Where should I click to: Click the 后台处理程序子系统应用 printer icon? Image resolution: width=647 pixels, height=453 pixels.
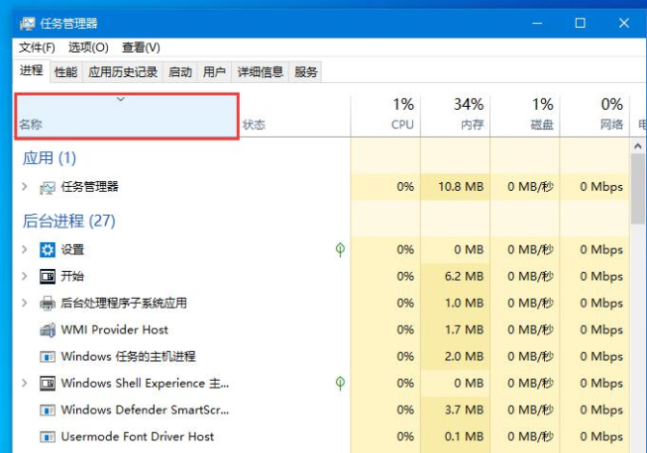pos(48,304)
